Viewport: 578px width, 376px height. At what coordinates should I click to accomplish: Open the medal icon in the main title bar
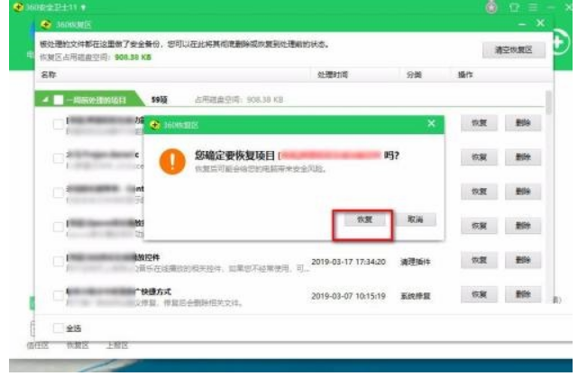coord(491,7)
